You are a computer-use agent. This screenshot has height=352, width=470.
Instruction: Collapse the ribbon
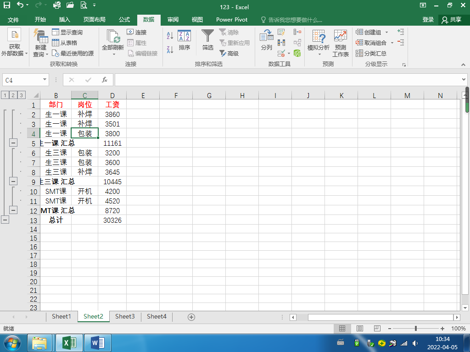click(x=463, y=64)
